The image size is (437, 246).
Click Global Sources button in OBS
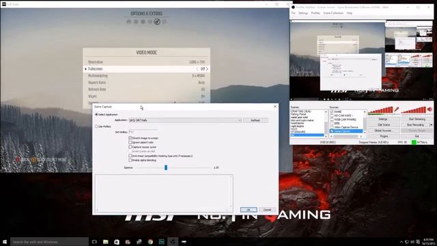(383, 131)
